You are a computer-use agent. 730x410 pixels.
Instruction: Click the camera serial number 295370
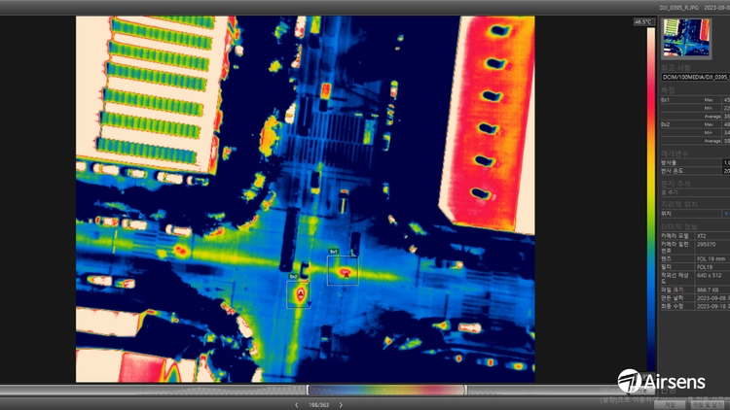[707, 244]
